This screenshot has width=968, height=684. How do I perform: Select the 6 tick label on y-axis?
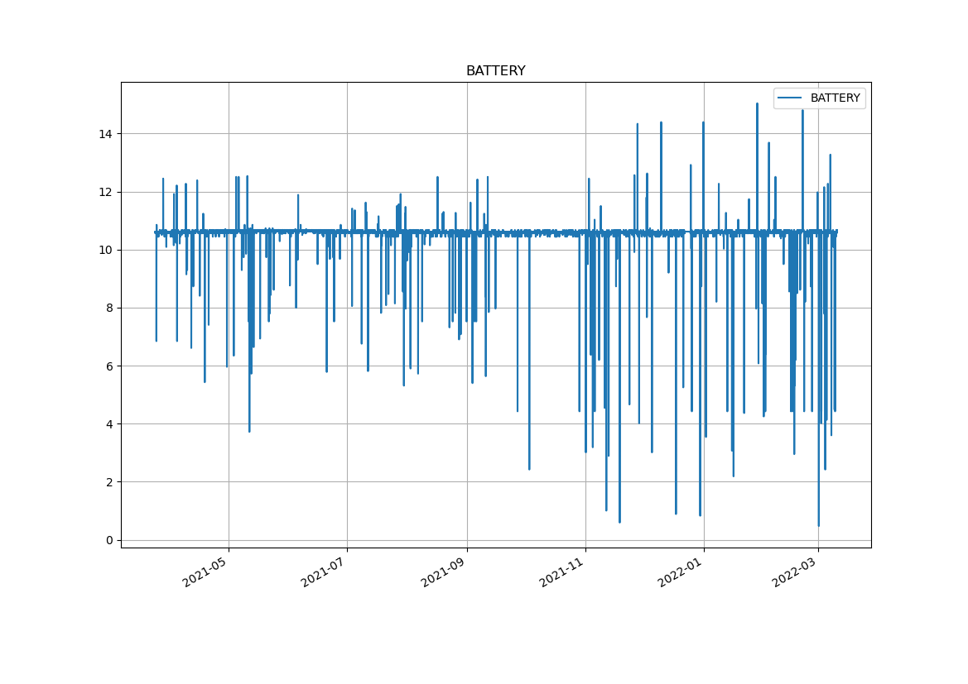109,366
